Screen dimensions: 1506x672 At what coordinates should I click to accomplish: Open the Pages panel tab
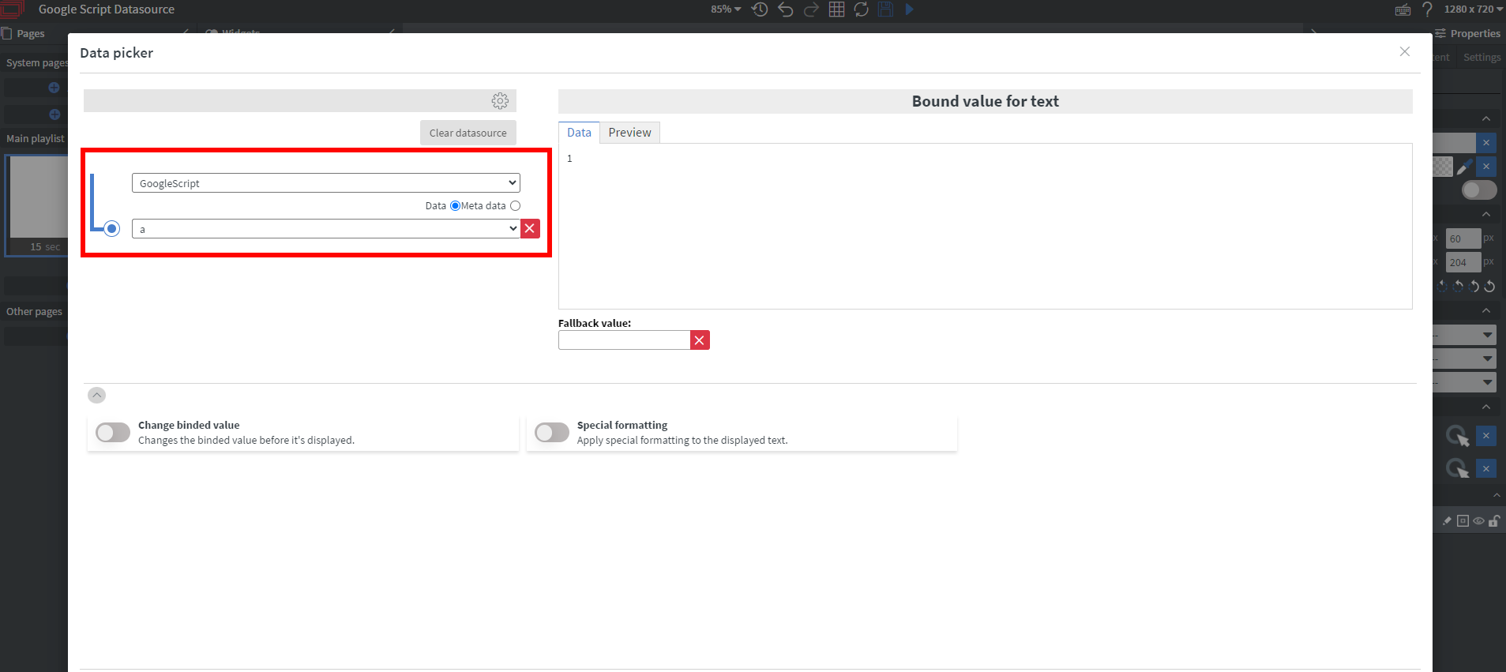[x=24, y=34]
